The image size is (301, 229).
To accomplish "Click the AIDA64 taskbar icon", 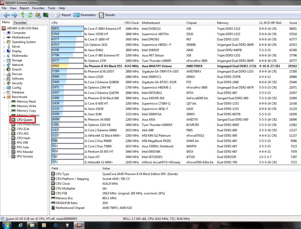I will pos(79,225).
